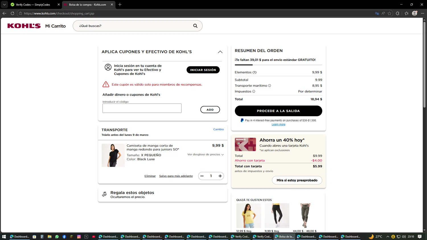Open the olive jogger pants recommendation

click(305, 216)
